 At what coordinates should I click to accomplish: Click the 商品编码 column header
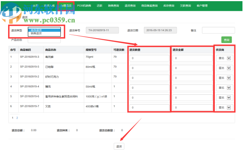click(x=25, y=50)
